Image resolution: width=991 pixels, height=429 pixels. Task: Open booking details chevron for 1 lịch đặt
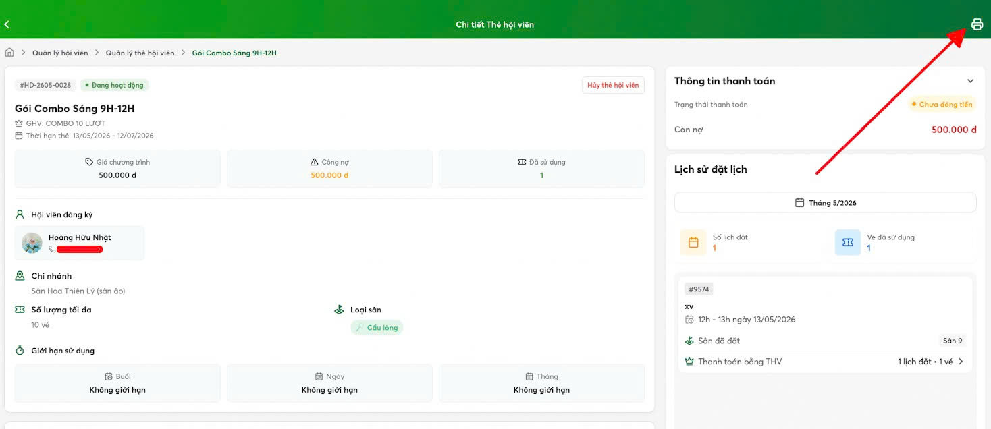[961, 362]
